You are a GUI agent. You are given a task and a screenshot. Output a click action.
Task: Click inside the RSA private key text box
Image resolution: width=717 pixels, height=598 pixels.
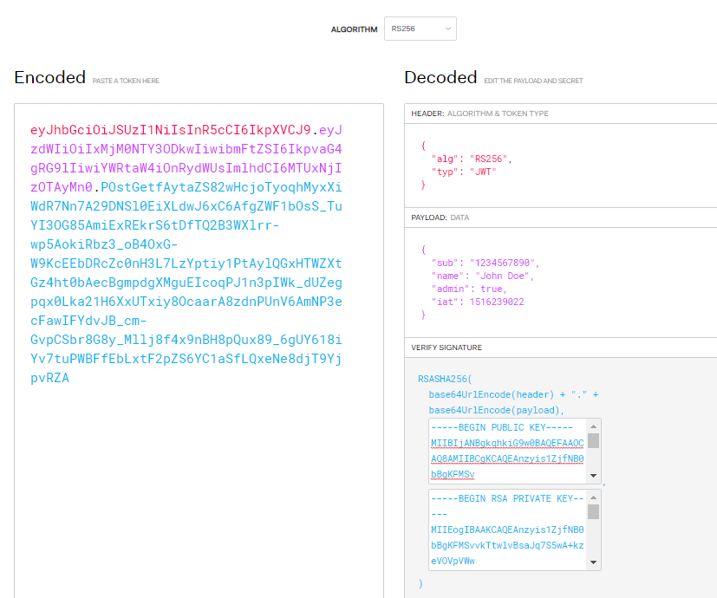coord(507,530)
